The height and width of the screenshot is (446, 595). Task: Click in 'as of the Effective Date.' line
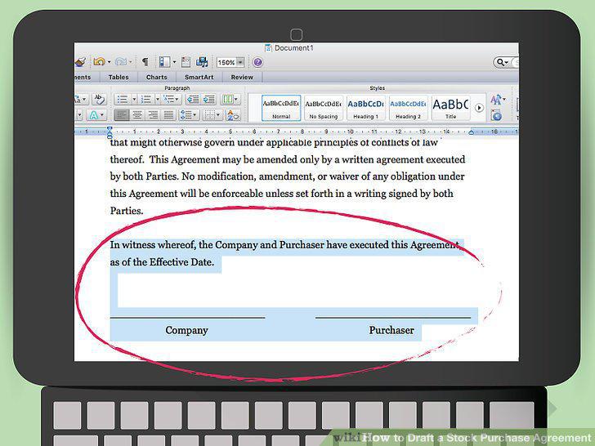[x=162, y=261]
